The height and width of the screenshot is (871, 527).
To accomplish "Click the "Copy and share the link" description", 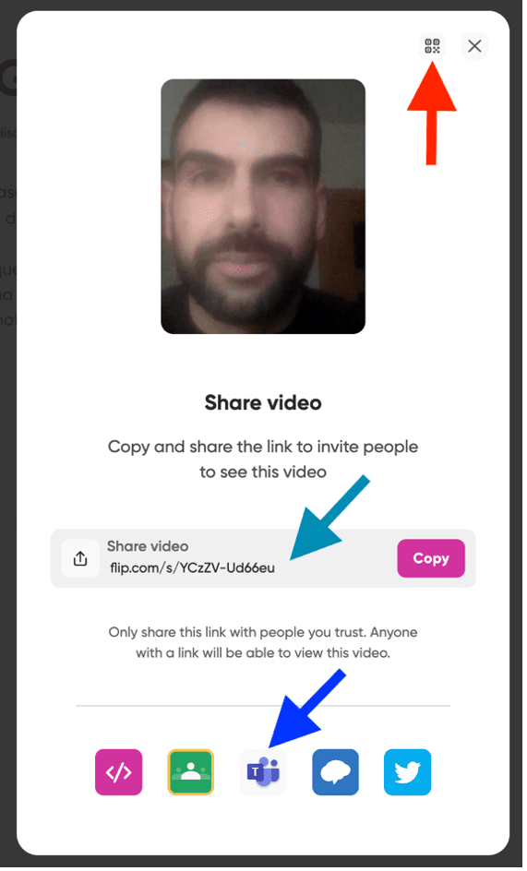I will tap(263, 459).
